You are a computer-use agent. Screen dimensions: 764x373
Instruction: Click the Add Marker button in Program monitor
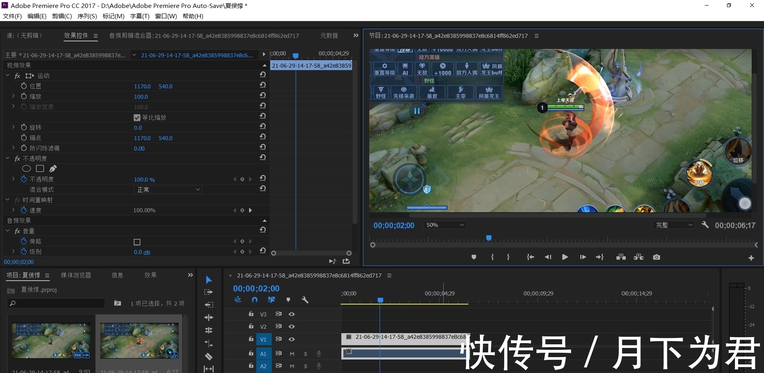[x=474, y=257]
